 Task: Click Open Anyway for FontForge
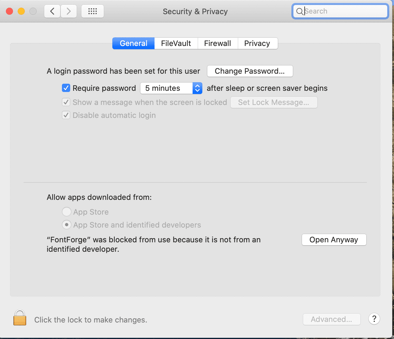[334, 240]
